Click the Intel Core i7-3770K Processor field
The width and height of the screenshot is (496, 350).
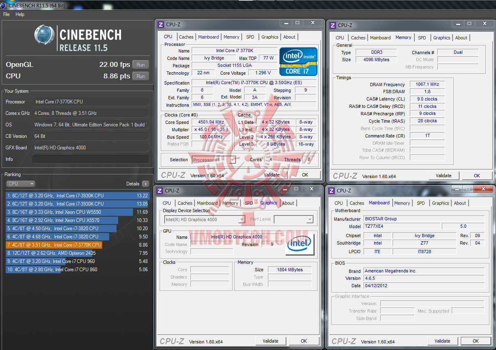tap(90, 102)
